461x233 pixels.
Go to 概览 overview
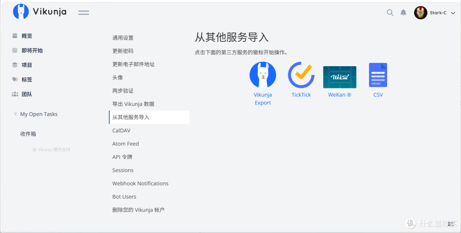tap(27, 36)
